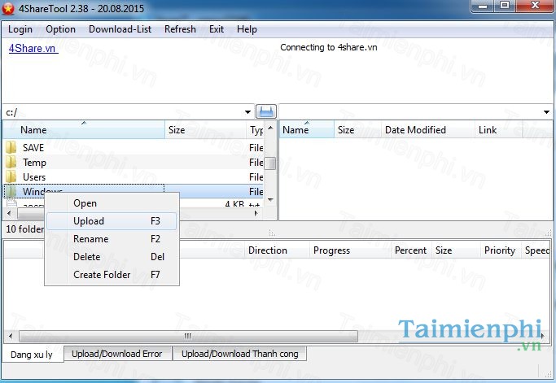556x383 pixels.
Task: Select the Temp folder icon
Action: (11, 162)
